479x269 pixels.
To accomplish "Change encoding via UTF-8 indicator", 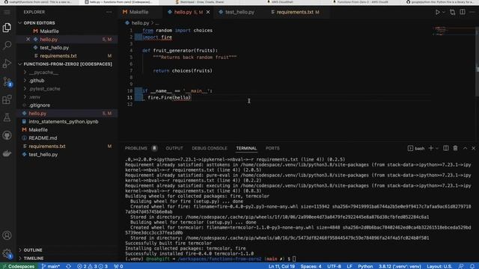I will pos(335,266).
